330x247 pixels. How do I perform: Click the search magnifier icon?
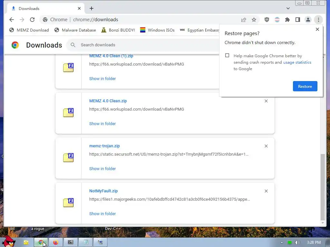point(73,45)
